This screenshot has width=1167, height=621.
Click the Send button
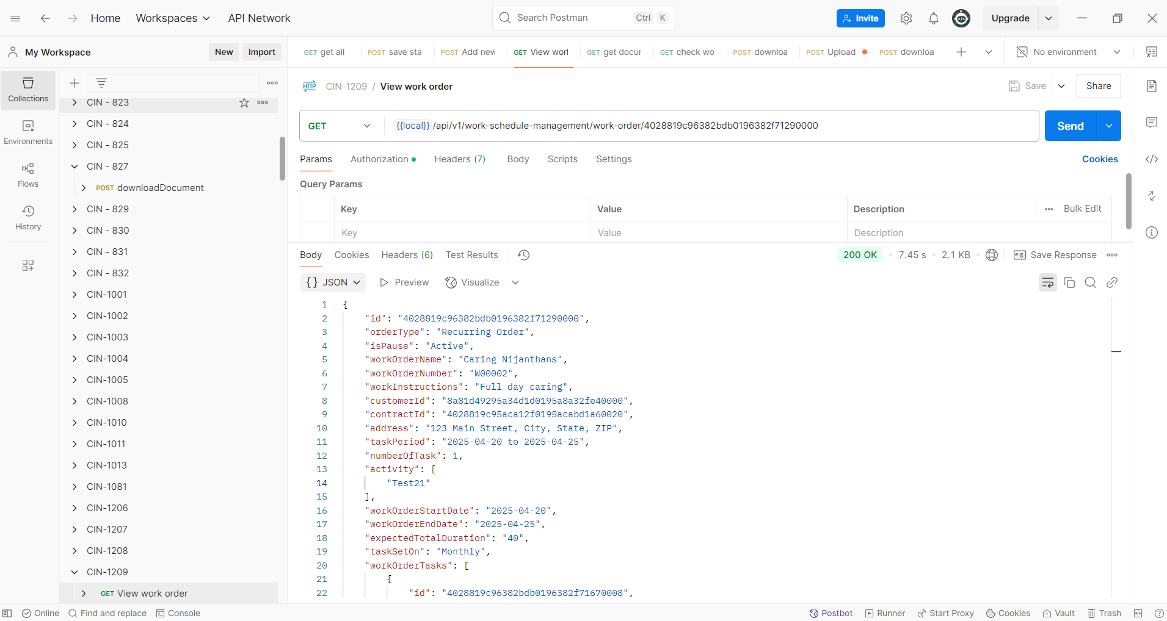pyautogui.click(x=1071, y=126)
